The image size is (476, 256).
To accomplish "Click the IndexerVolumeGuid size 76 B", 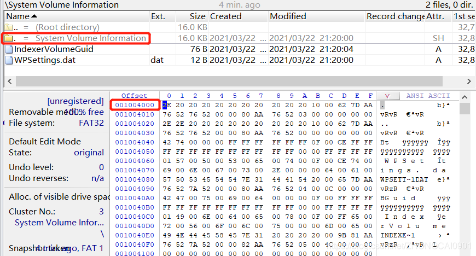I will pos(199,49).
